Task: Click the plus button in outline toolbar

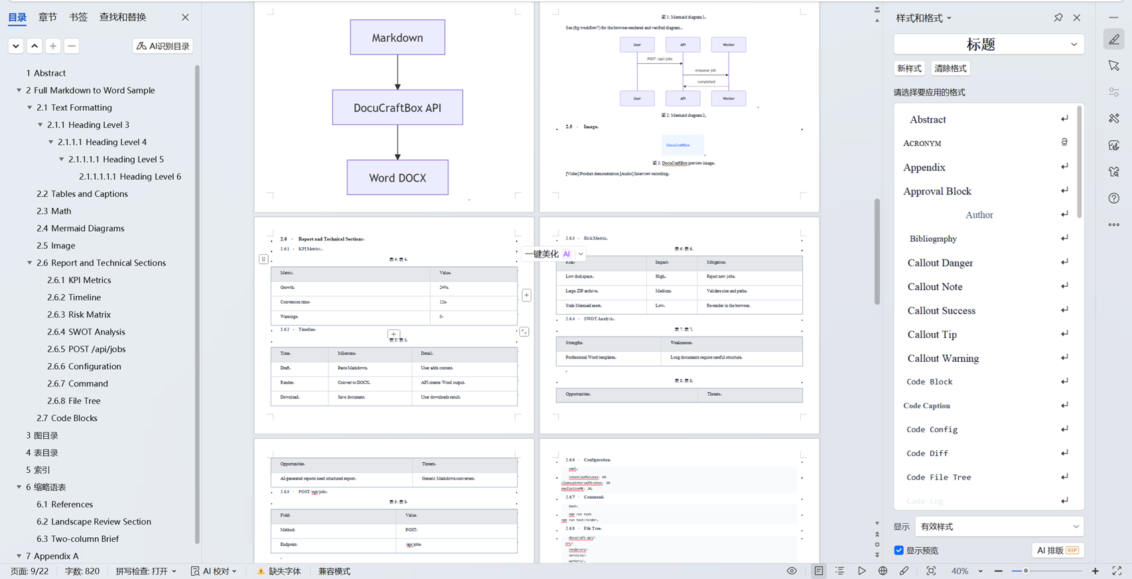Action: [x=53, y=46]
